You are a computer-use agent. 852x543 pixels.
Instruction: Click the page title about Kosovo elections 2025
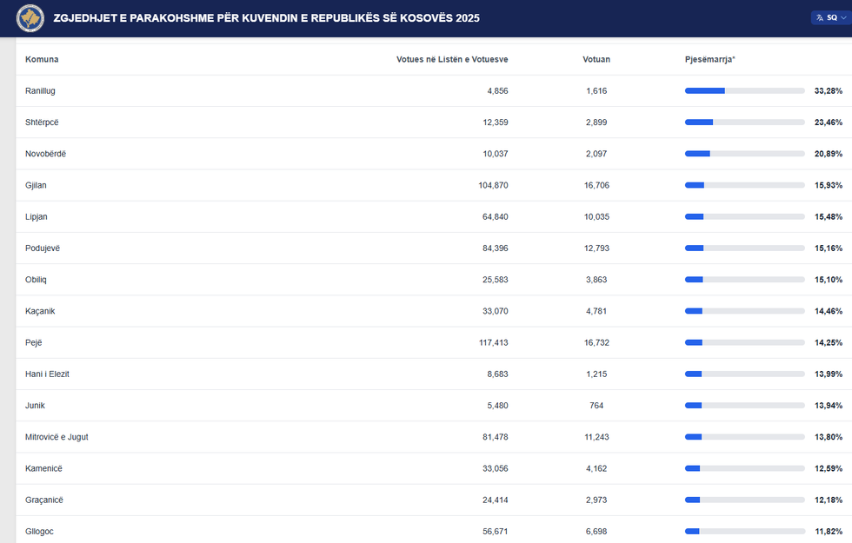266,18
